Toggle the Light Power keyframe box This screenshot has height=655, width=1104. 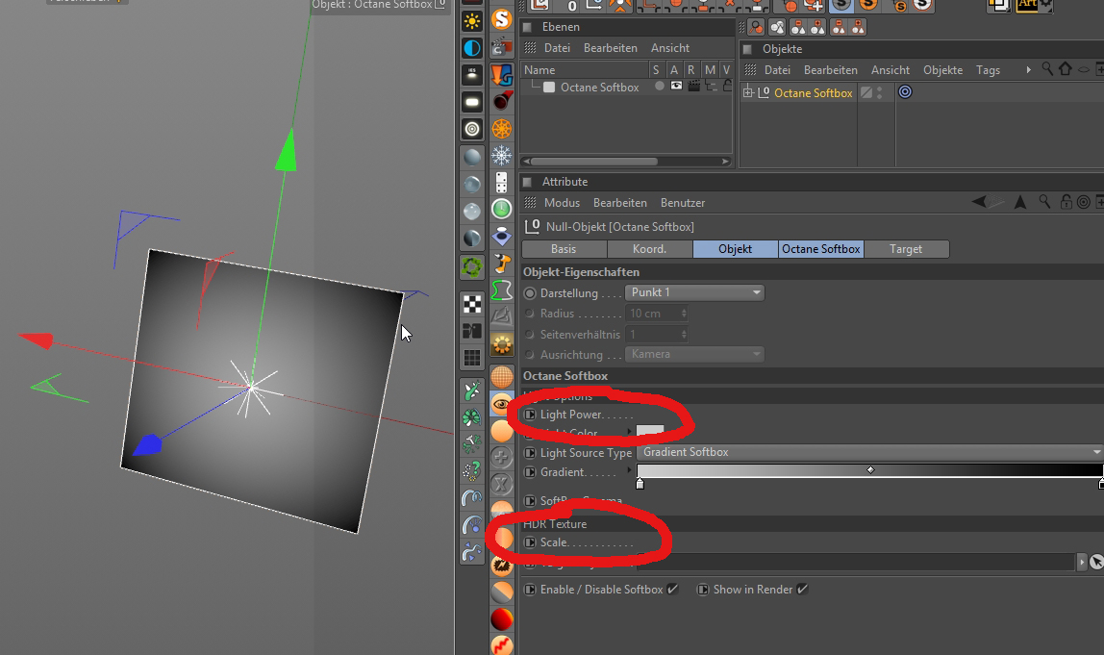530,415
